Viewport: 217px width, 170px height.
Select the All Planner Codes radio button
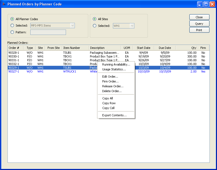12,19
